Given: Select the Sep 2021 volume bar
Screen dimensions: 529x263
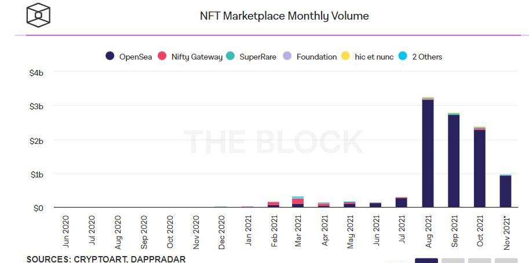Looking at the screenshot, I should click(x=454, y=161).
